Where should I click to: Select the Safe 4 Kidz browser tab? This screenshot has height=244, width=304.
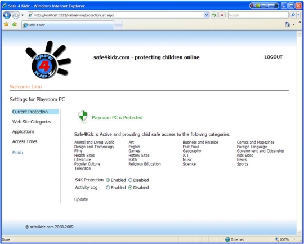(x=68, y=25)
